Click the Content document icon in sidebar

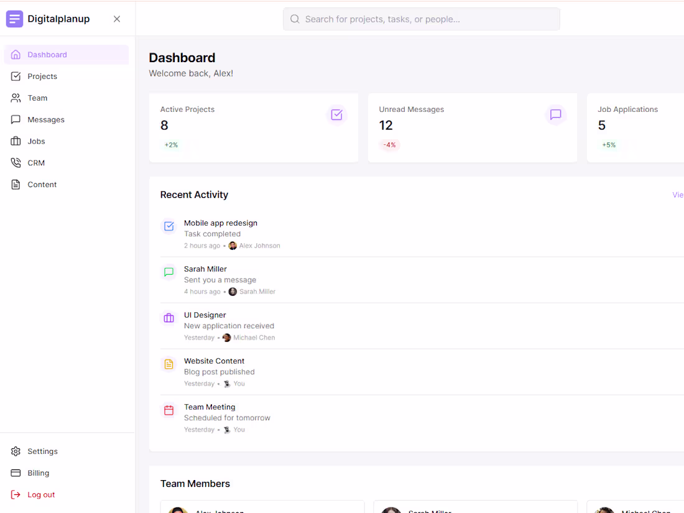coord(16,185)
